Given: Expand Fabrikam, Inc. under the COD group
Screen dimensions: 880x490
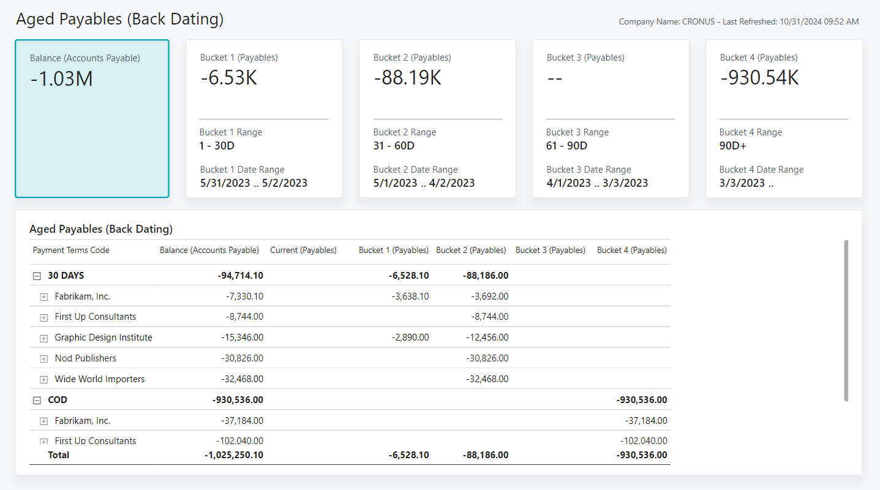Looking at the screenshot, I should [43, 421].
